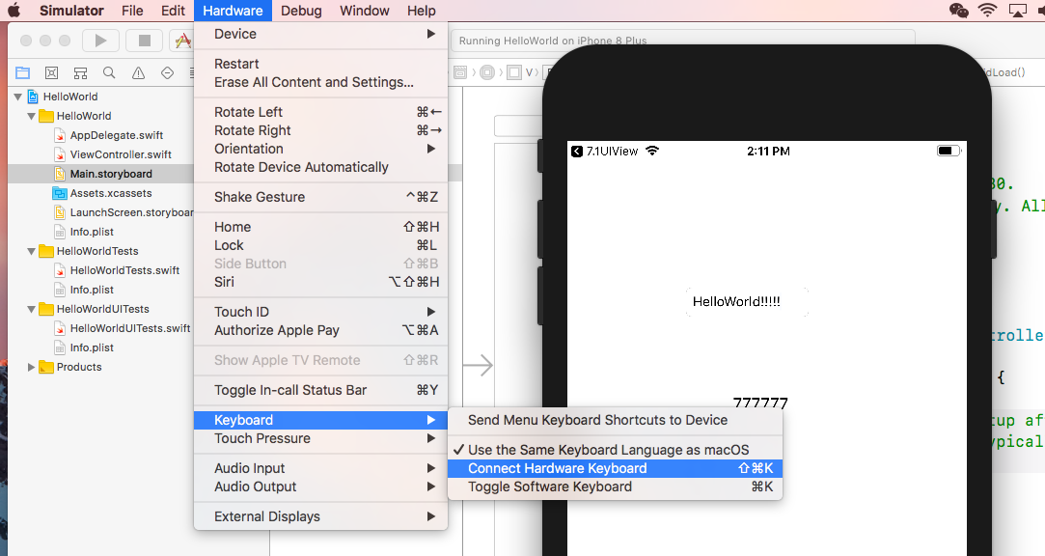
Task: Open the Issue navigator warning icon
Action: tap(138, 72)
